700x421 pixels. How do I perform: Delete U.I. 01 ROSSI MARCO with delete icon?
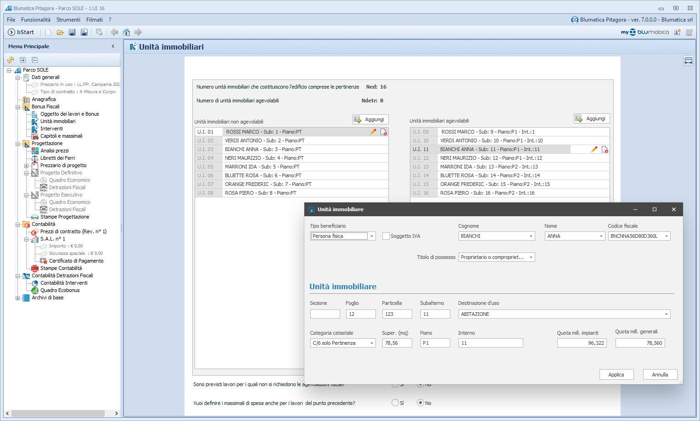[384, 132]
